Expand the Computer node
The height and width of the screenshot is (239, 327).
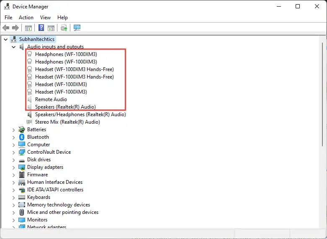pyautogui.click(x=13, y=145)
